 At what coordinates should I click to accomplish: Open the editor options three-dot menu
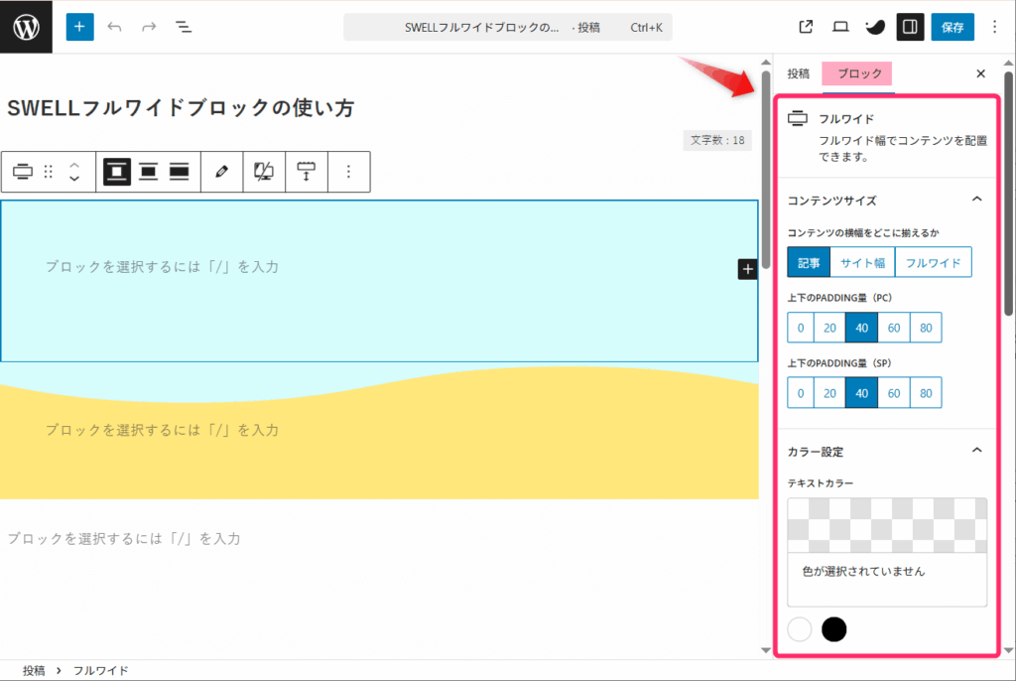[994, 27]
